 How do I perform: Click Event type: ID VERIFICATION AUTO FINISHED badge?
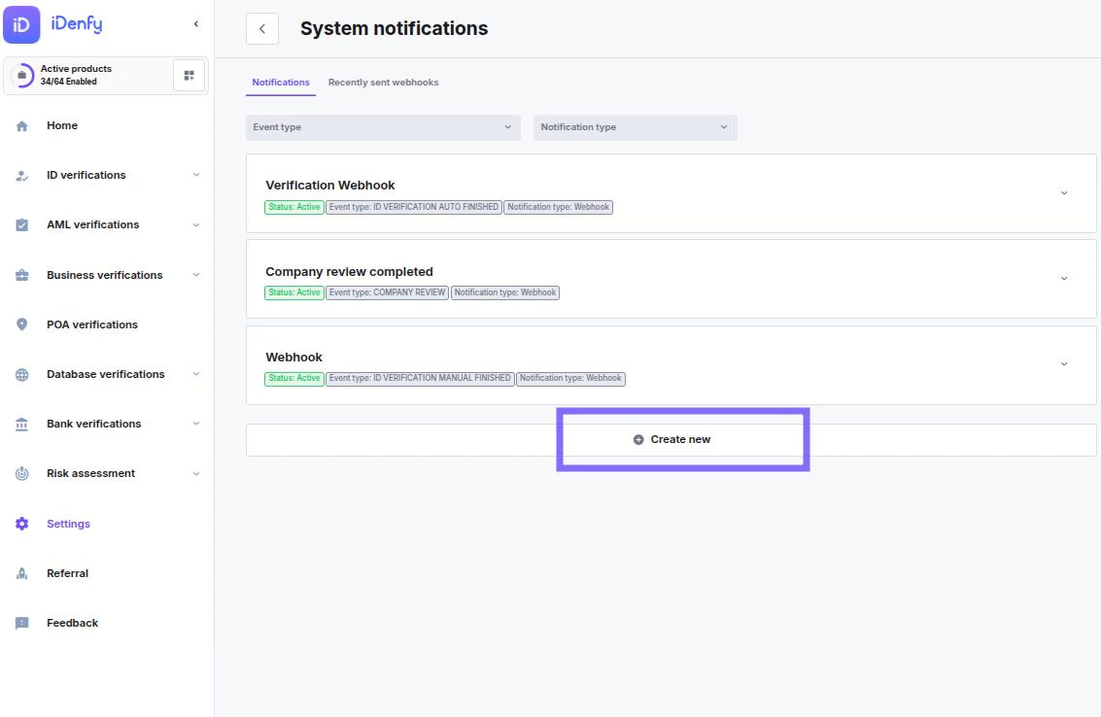pyautogui.click(x=414, y=207)
